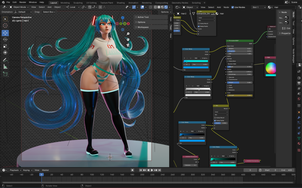Open the Output properties tab (printer icon)
Screen dimensions: 302x188
pyautogui.click(x=299, y=83)
